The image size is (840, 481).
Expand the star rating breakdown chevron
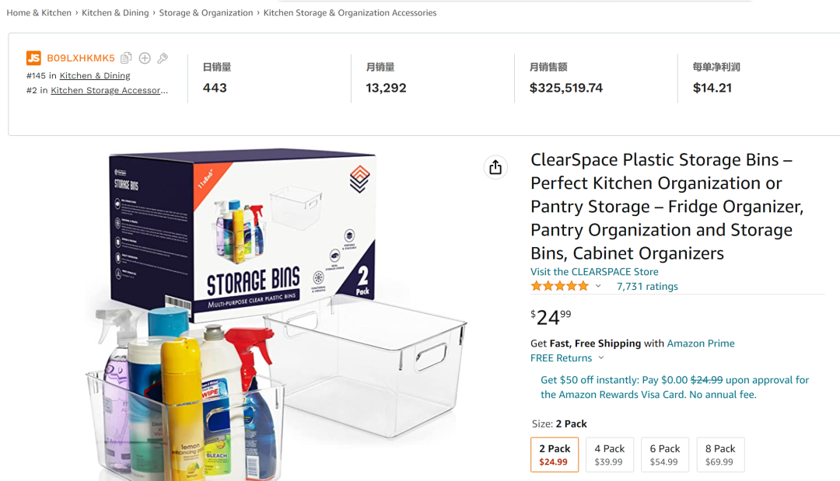(x=598, y=286)
